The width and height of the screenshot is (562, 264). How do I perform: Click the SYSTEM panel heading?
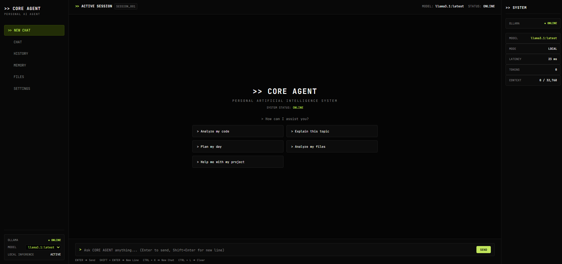pos(516,8)
